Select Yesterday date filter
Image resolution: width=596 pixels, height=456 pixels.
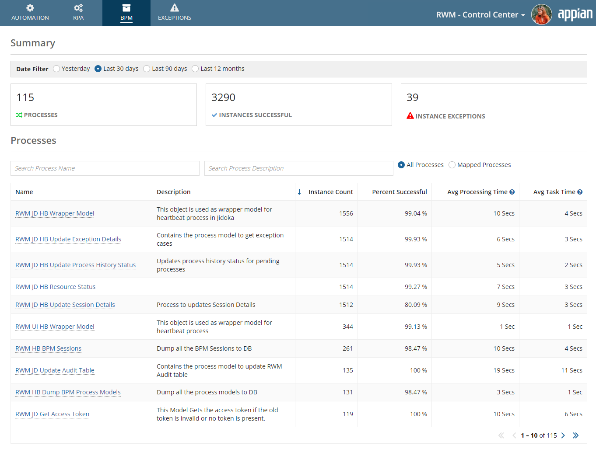[56, 69]
